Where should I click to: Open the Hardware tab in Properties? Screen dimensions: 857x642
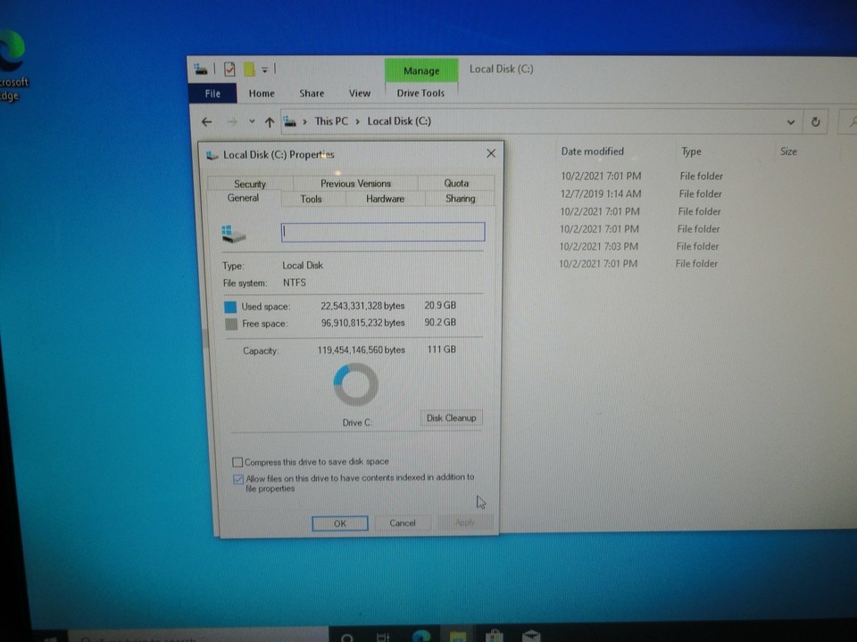385,199
